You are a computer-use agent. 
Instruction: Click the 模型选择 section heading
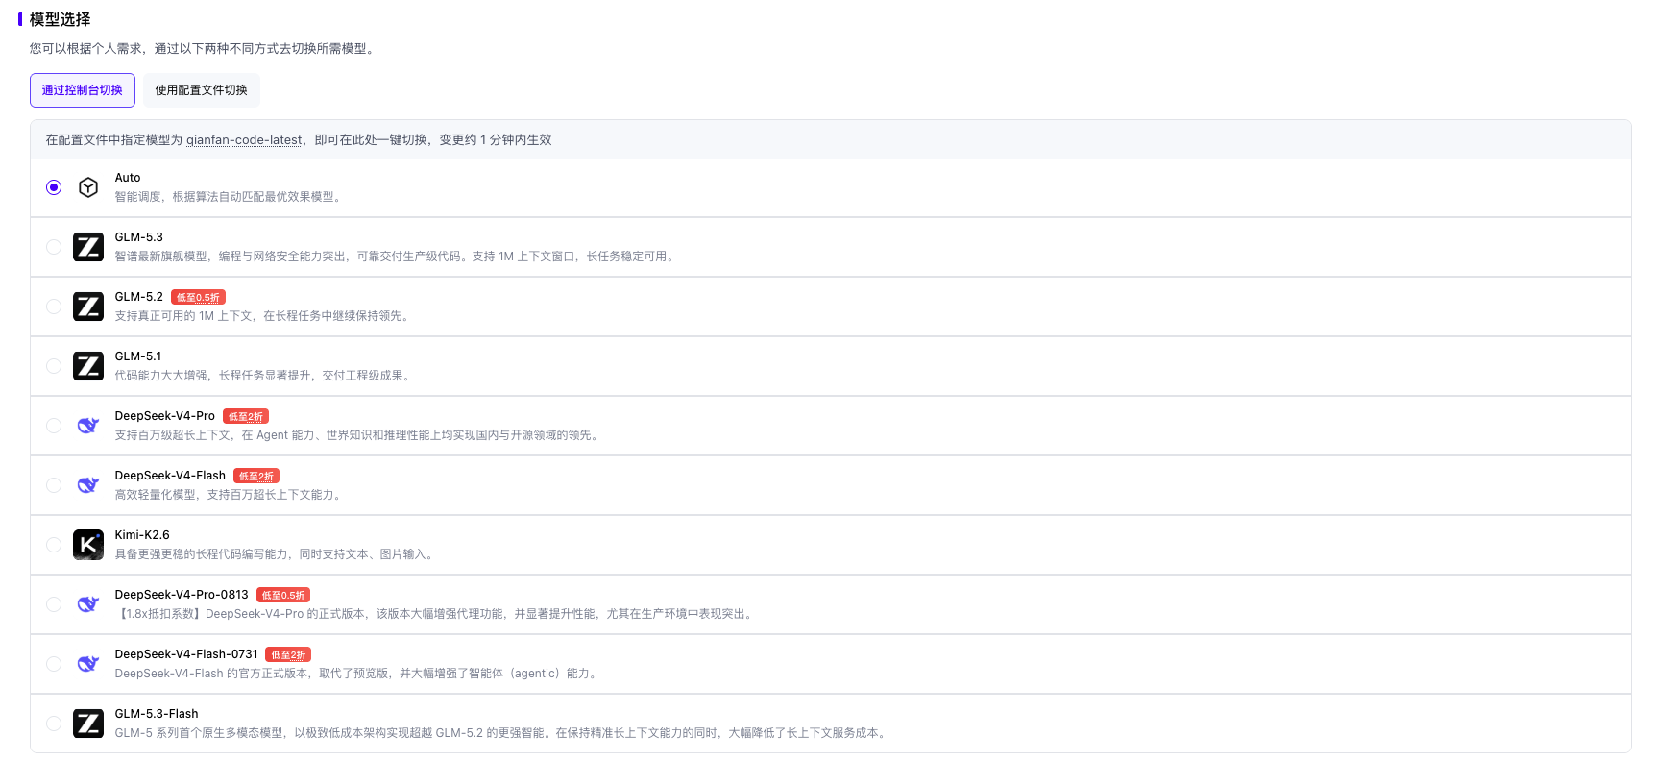(x=60, y=19)
